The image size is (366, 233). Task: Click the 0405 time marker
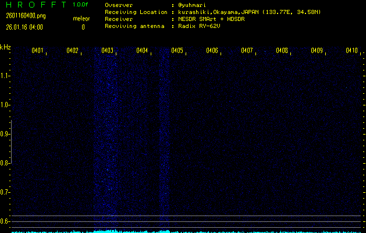coord(177,51)
